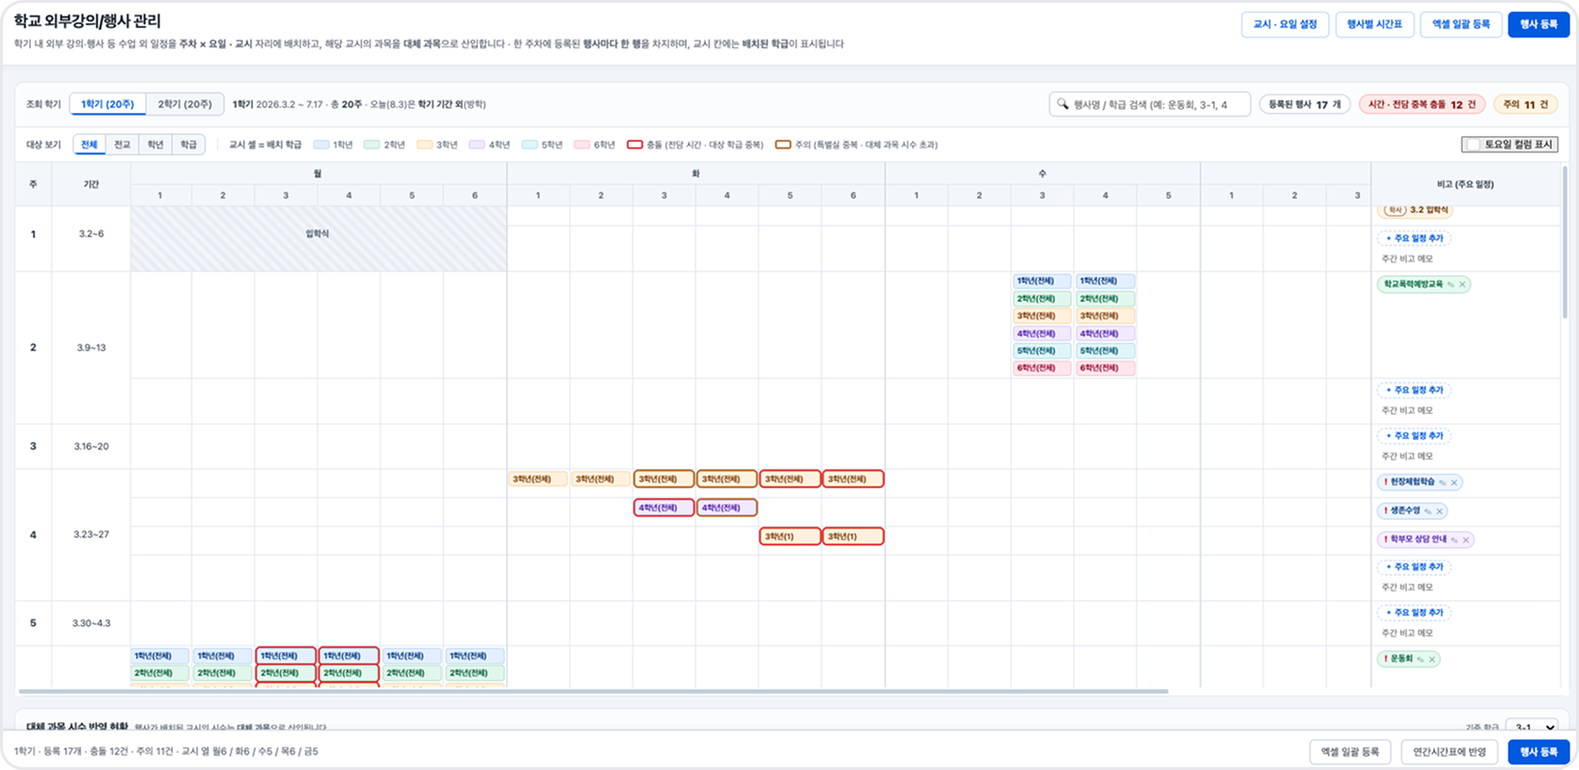Remove the 현장체험학습 event chip
1579x770 pixels.
click(1454, 482)
